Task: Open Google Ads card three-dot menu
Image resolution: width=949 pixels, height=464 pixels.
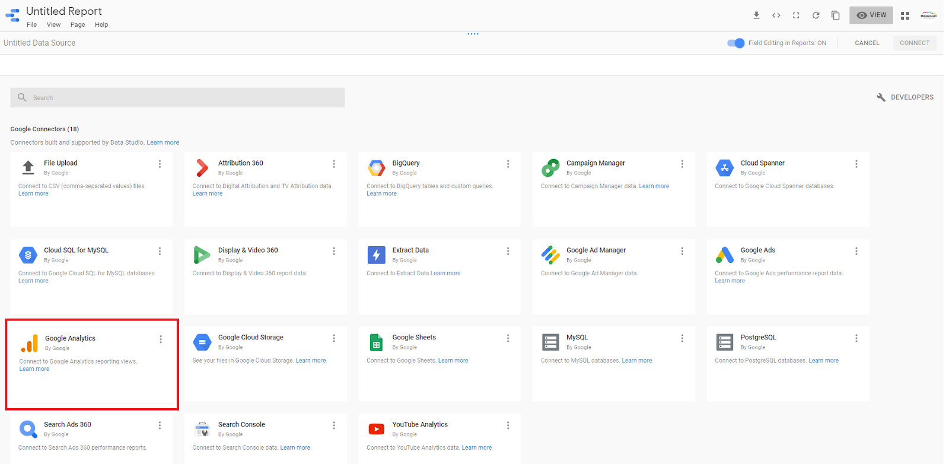Action: [x=856, y=251]
